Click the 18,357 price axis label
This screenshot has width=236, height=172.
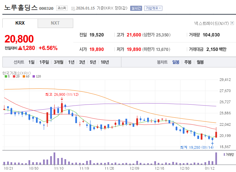point(225,147)
